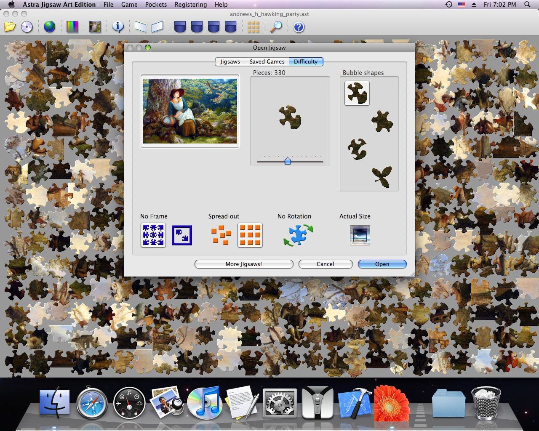Open Astra Jigsaw Art Edition app menu

coord(59,5)
